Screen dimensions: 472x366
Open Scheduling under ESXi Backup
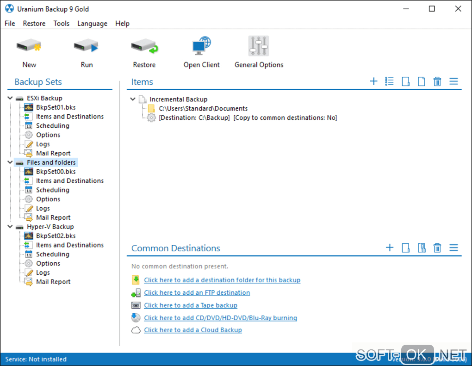click(53, 126)
